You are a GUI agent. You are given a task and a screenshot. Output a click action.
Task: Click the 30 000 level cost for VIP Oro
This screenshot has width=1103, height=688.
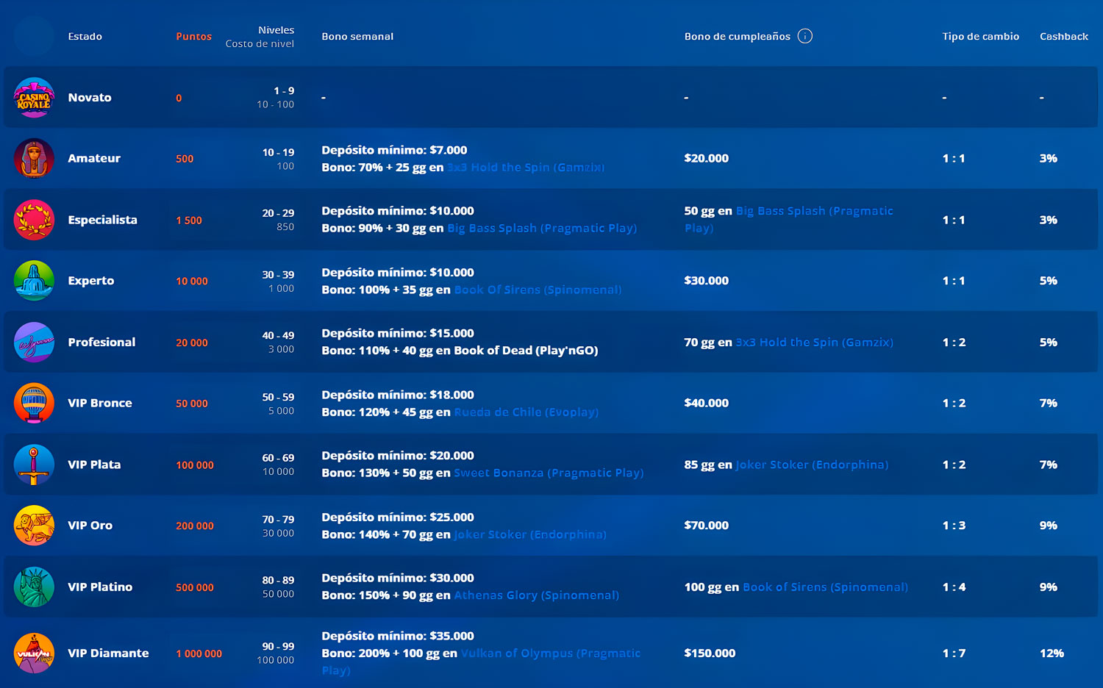pyautogui.click(x=278, y=533)
